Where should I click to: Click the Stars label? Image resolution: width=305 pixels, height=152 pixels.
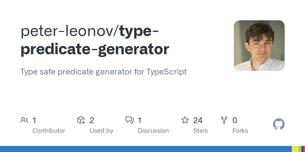tap(201, 131)
